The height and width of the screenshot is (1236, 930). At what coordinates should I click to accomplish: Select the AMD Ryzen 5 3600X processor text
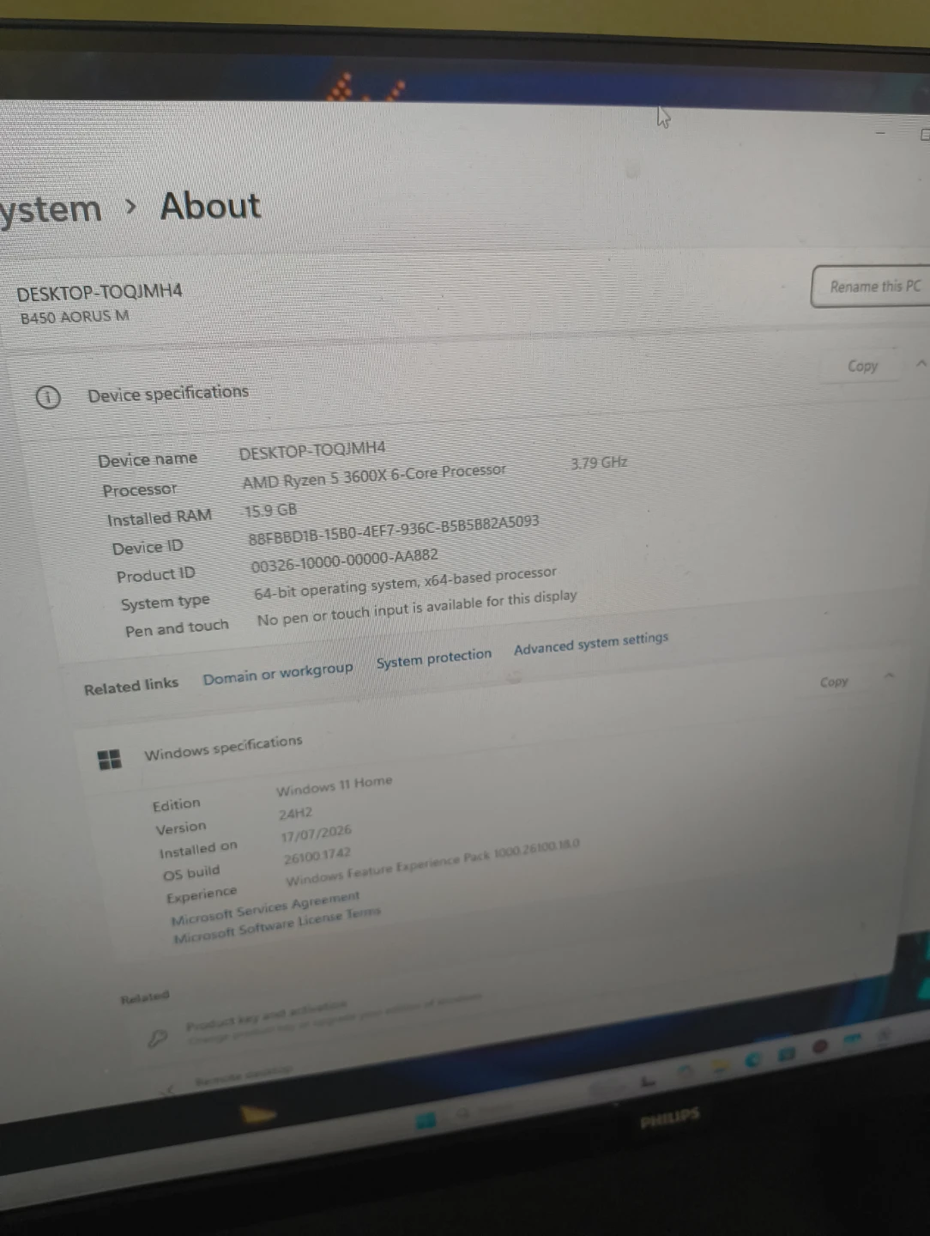[x=374, y=476]
